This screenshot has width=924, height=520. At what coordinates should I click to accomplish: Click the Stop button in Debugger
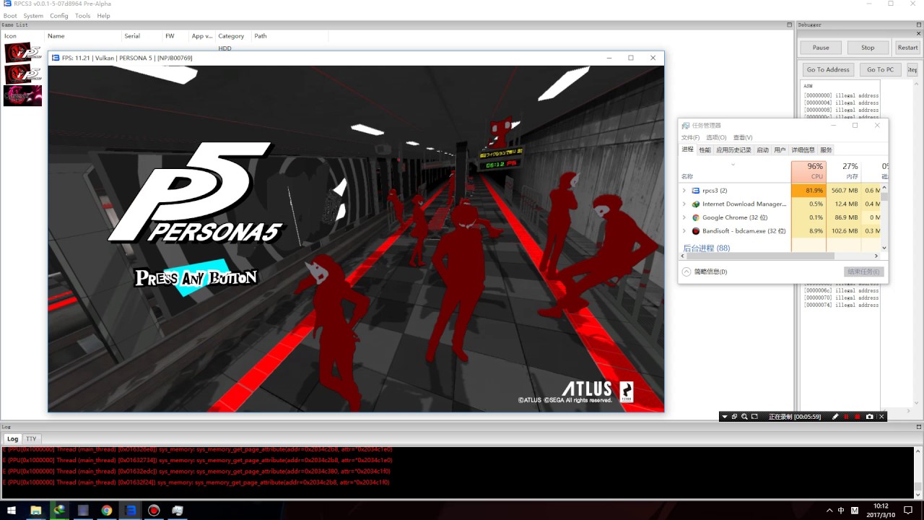868,48
